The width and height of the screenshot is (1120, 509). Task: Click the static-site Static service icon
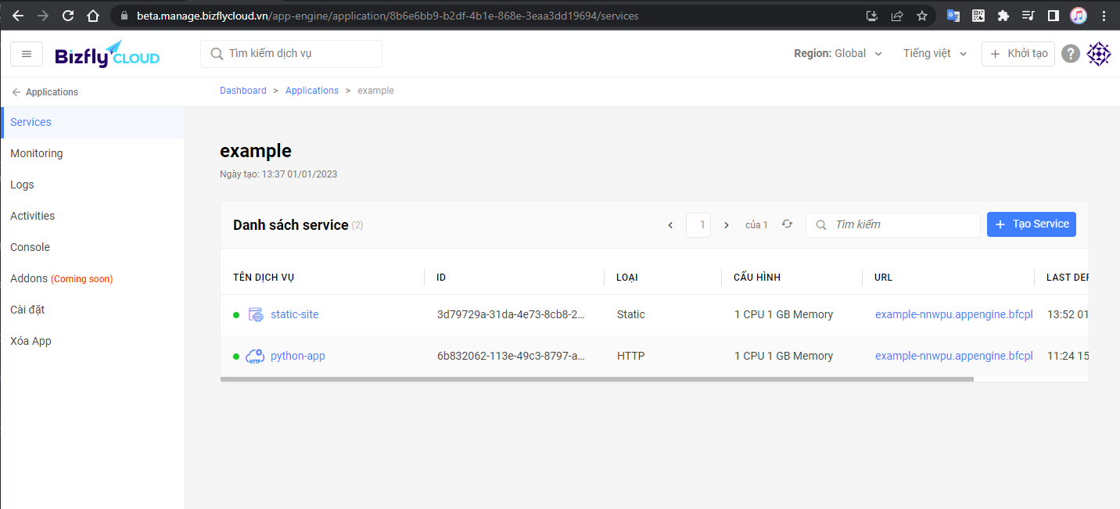point(255,314)
